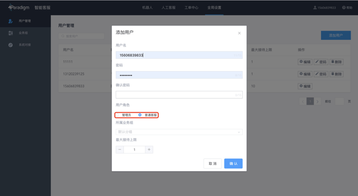This screenshot has width=358, height=196.
Task: Click the 4Paradigm logo
Action: pos(19,7)
